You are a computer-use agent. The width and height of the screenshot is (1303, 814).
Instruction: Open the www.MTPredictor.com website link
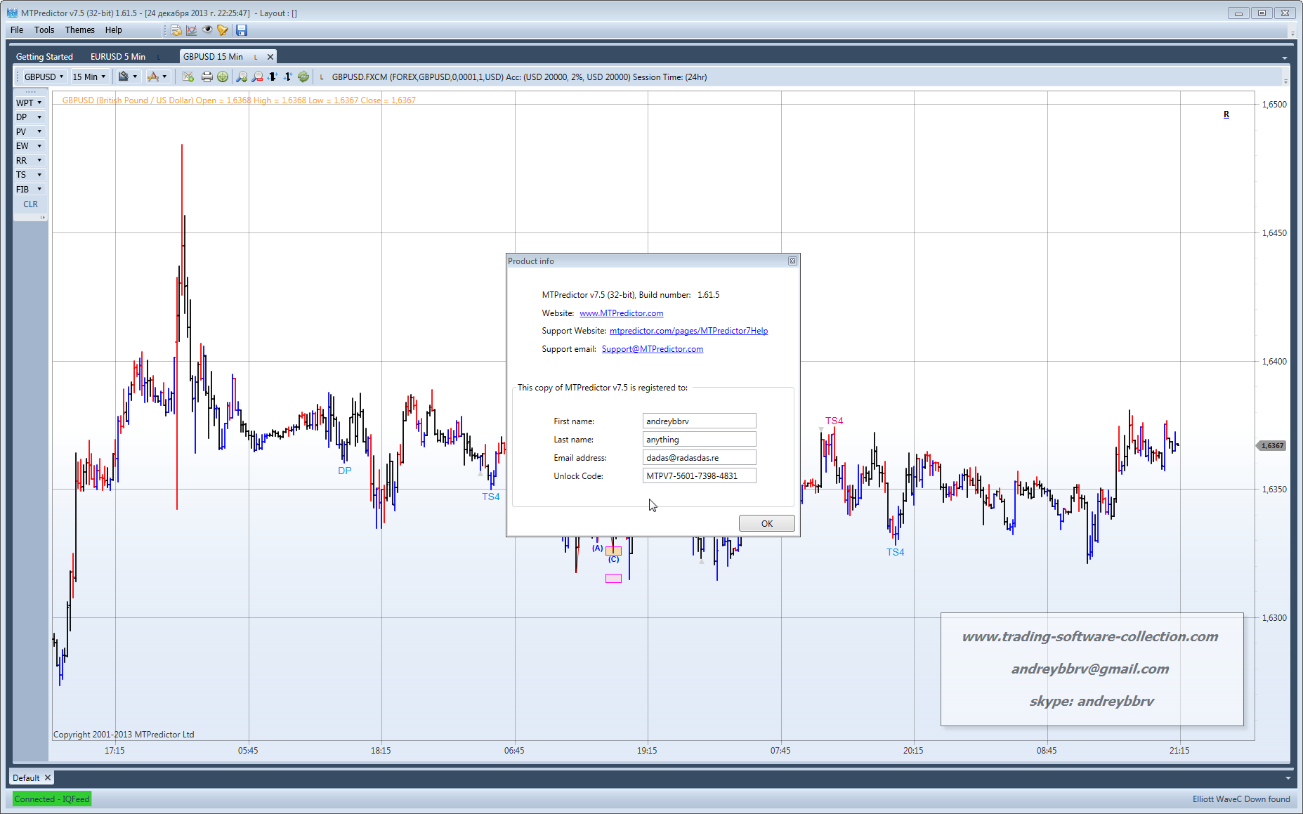pyautogui.click(x=621, y=313)
